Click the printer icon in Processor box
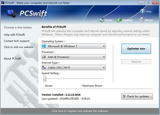 45,57
